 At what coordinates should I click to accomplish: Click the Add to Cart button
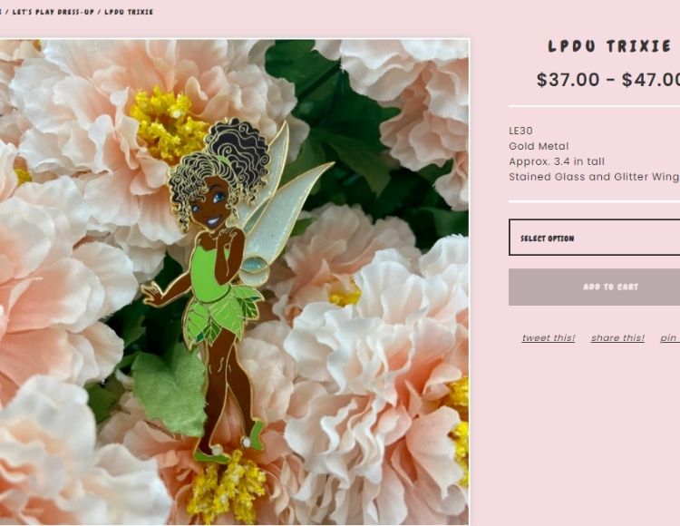coord(594,287)
